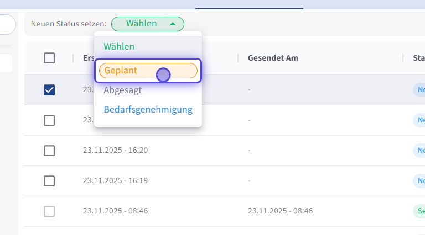
Task: Open the "Neuen Status setzen" Wählen dropdown
Action: click(147, 24)
